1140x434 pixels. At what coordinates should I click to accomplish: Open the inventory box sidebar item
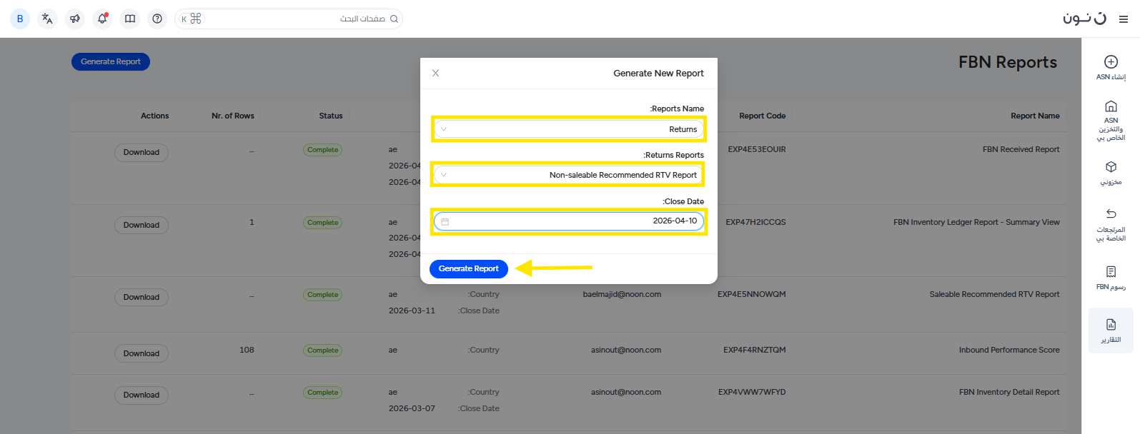click(1111, 172)
